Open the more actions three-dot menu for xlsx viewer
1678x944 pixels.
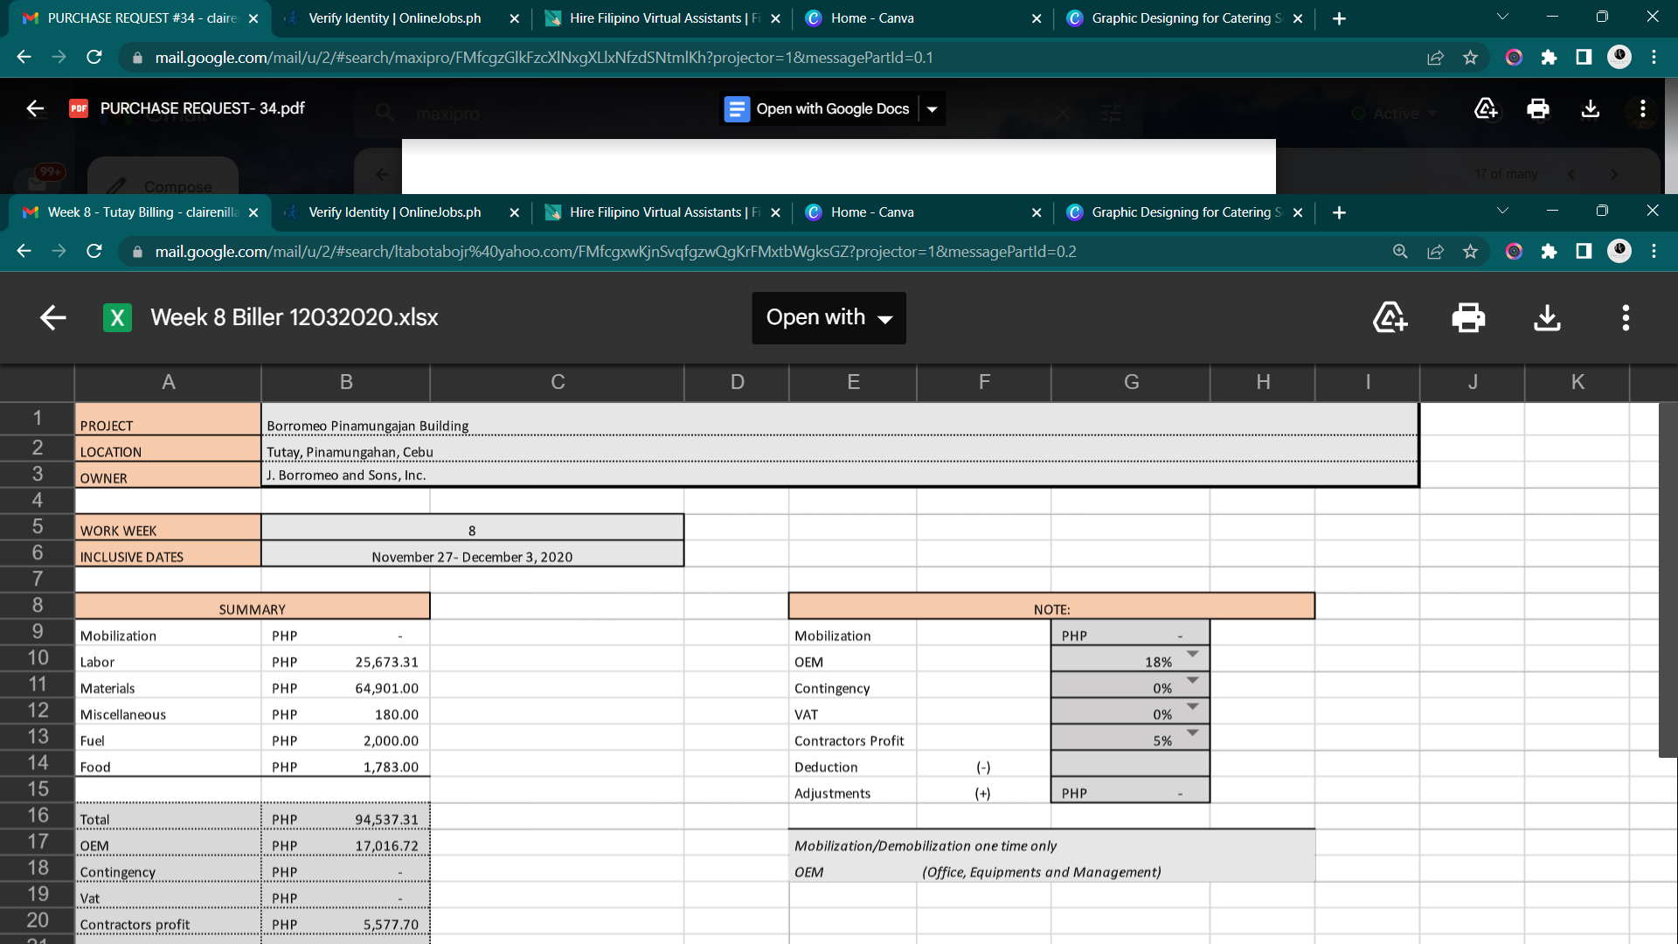pos(1626,318)
